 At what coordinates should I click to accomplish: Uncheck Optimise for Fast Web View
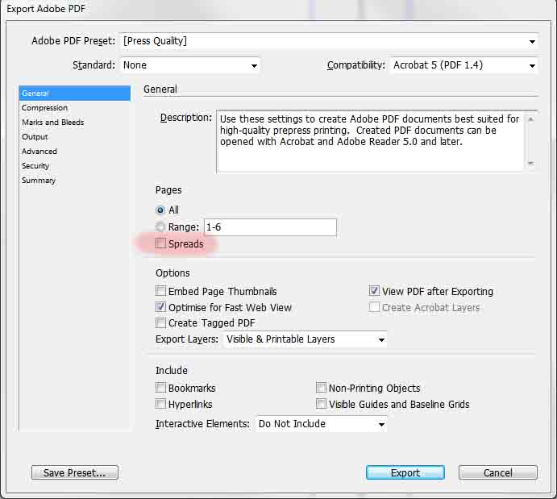[160, 307]
